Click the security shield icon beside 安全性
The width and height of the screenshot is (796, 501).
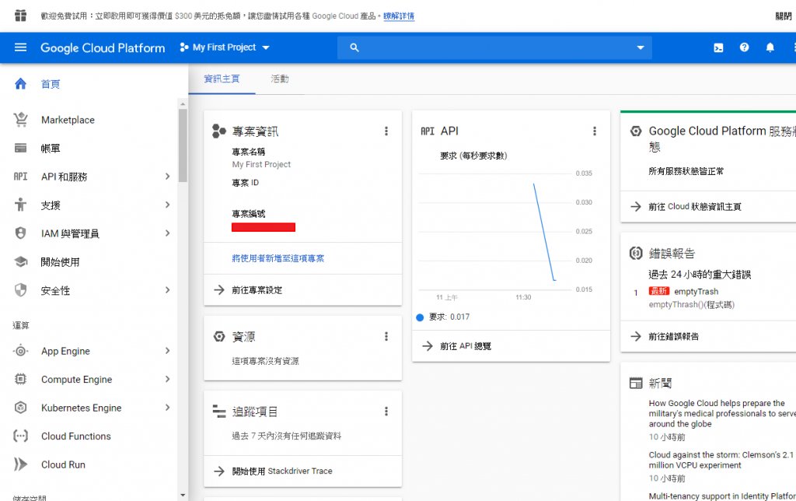(x=20, y=290)
